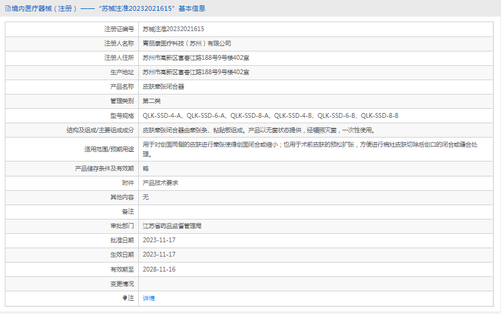Click the 型号规格 label
501x314 pixels.
pyautogui.click(x=122, y=115)
